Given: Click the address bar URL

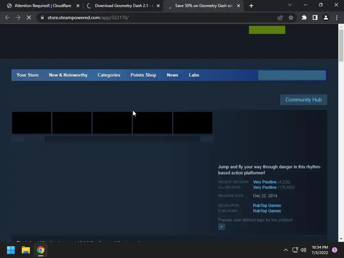Looking at the screenshot, I should [x=88, y=17].
